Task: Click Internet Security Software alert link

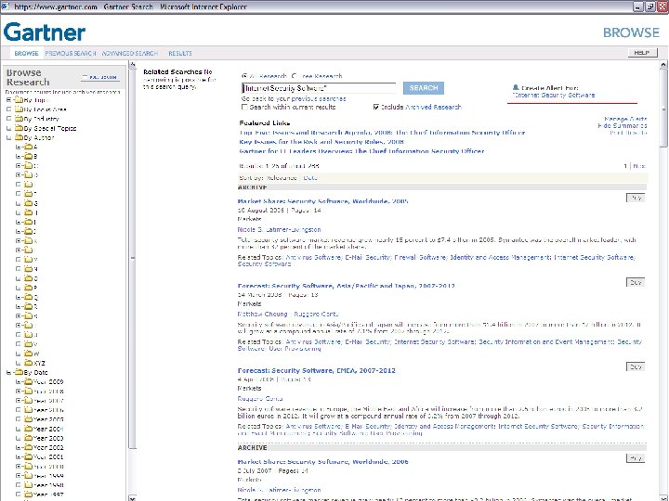Action: 554,95
